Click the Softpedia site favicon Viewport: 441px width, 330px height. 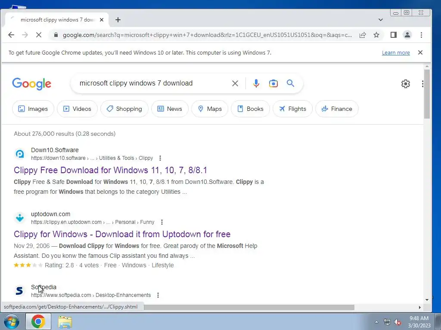pos(20,291)
